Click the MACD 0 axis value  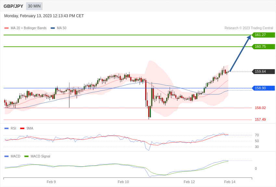tap(256, 169)
